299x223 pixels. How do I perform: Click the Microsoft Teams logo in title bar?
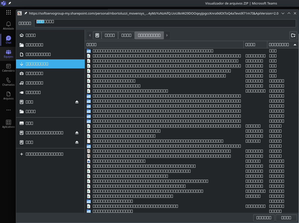point(4,3)
